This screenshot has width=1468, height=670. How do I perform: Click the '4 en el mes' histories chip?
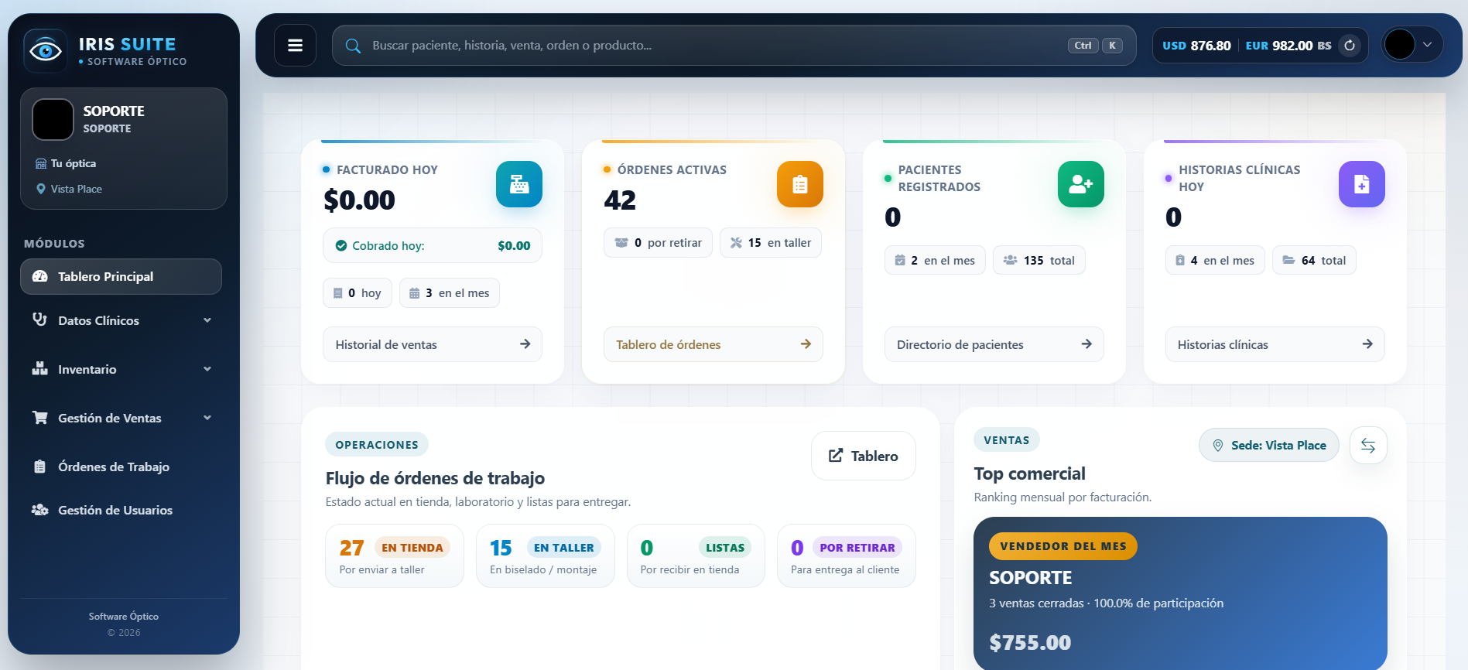click(x=1215, y=261)
